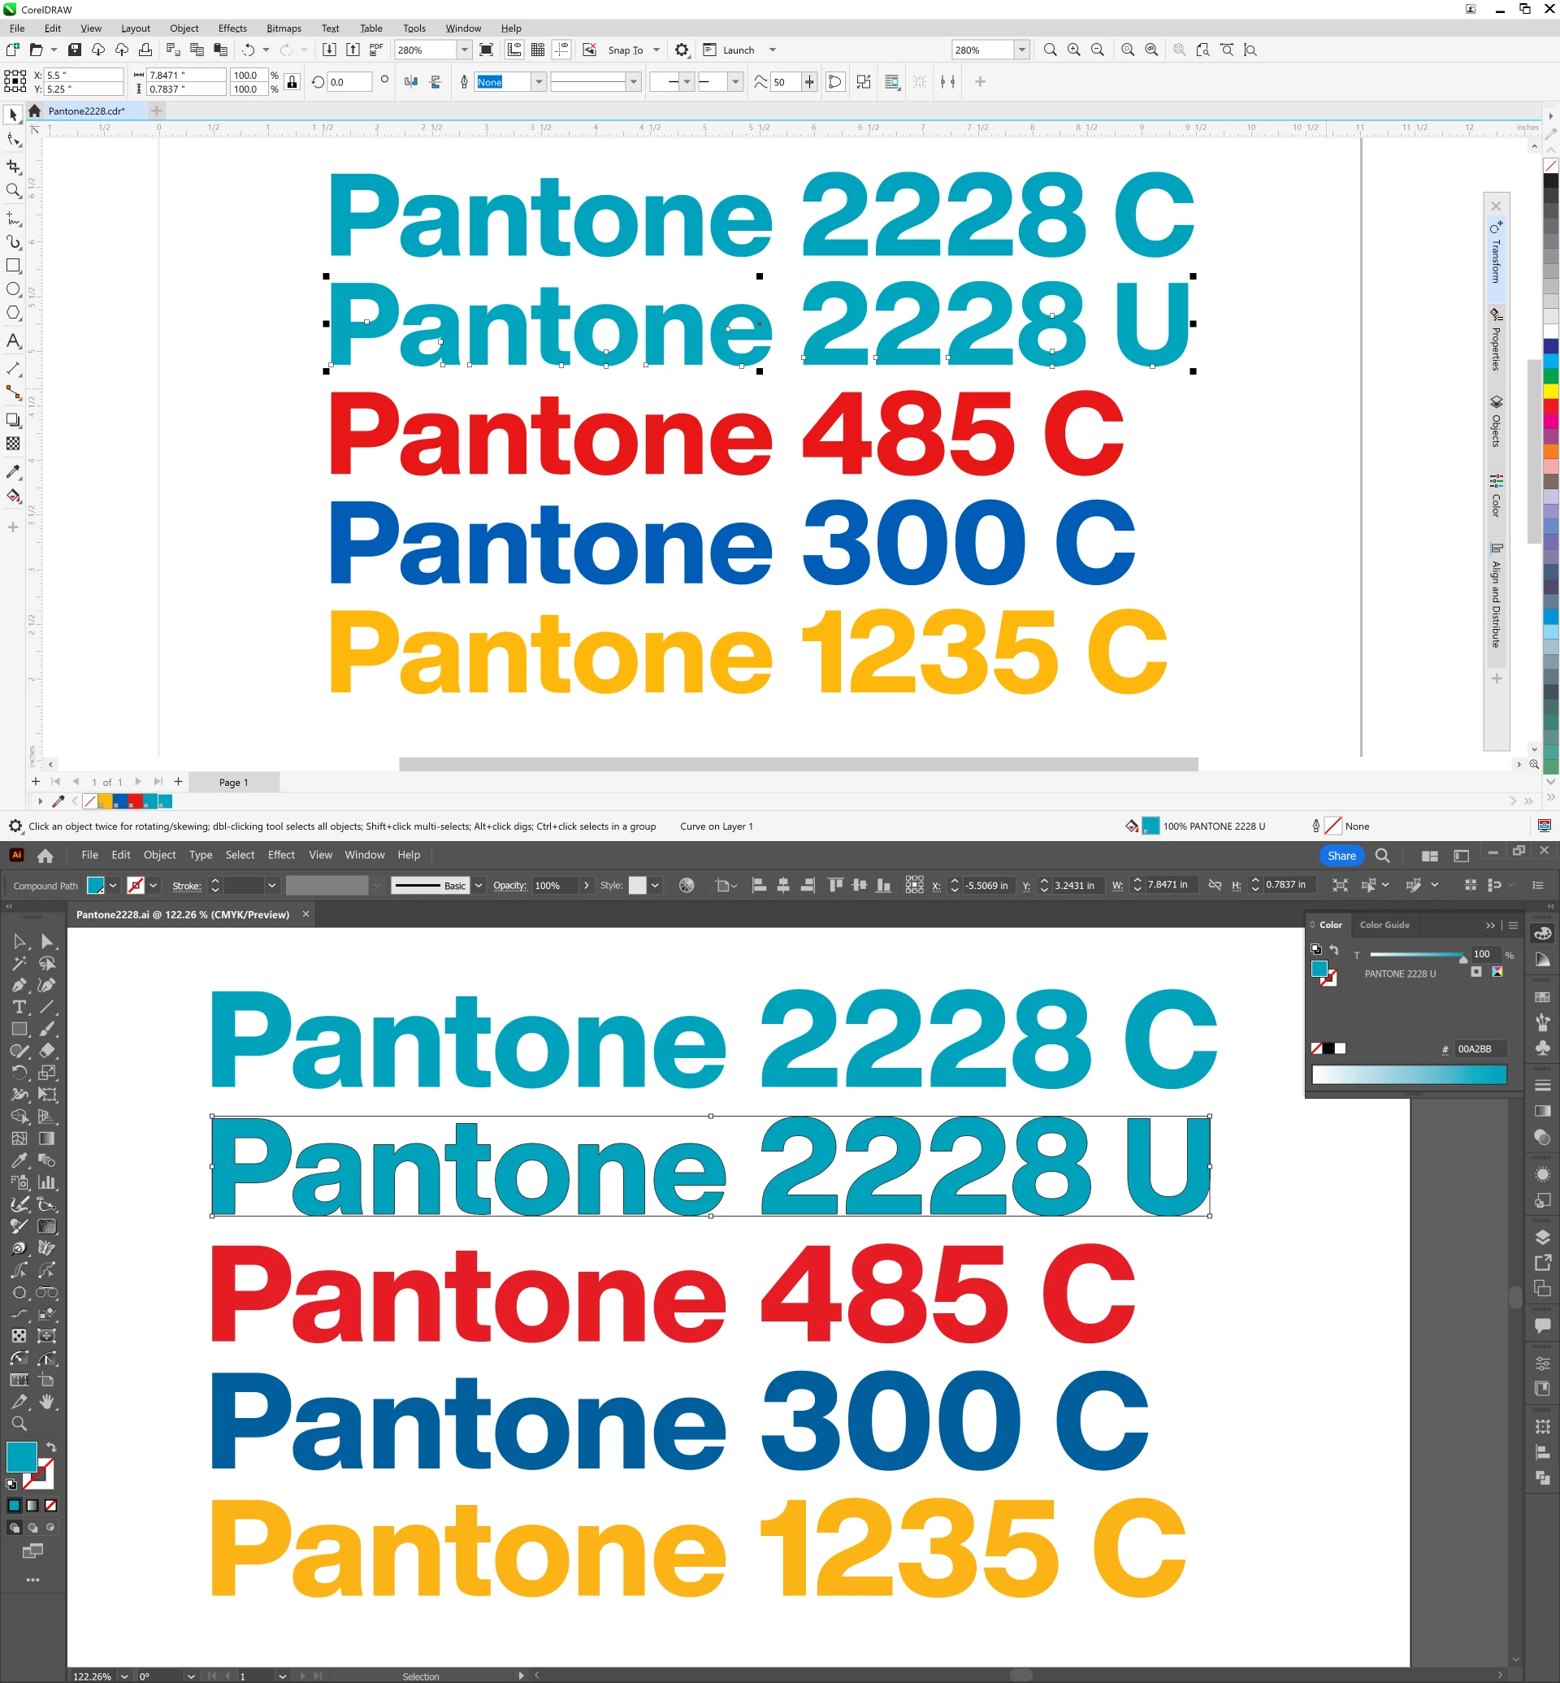Pick the CorelDRAW Ellipse tool
The width and height of the screenshot is (1560, 1683).
click(14, 288)
